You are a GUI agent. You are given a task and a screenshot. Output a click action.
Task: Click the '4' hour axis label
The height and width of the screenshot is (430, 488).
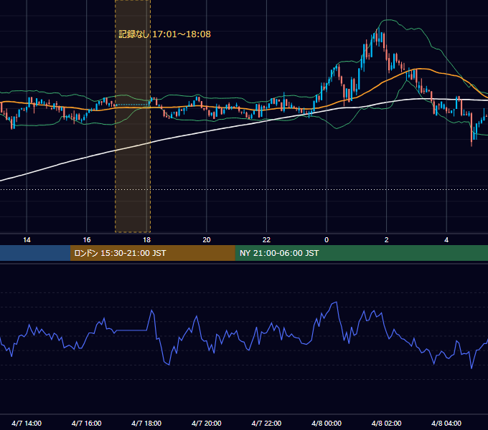coord(446,240)
